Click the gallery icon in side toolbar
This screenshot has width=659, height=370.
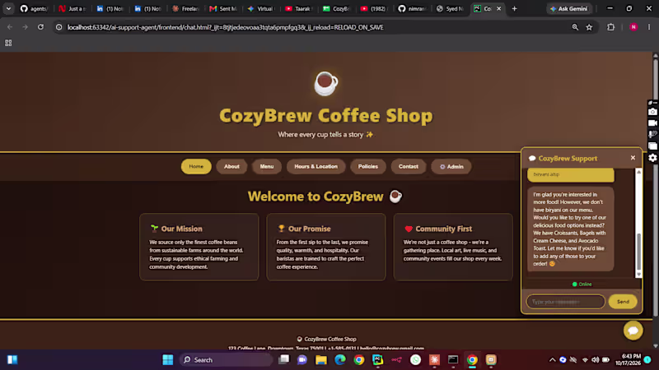652,146
